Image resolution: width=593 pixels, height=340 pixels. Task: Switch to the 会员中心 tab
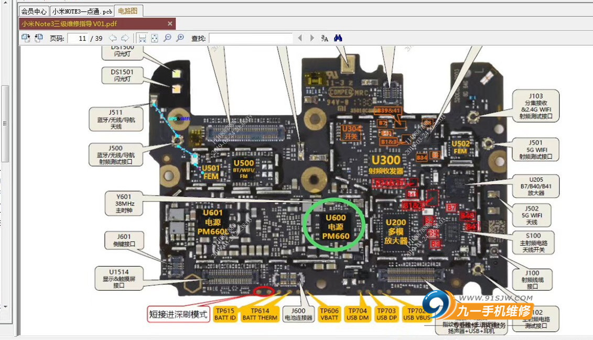(x=34, y=12)
